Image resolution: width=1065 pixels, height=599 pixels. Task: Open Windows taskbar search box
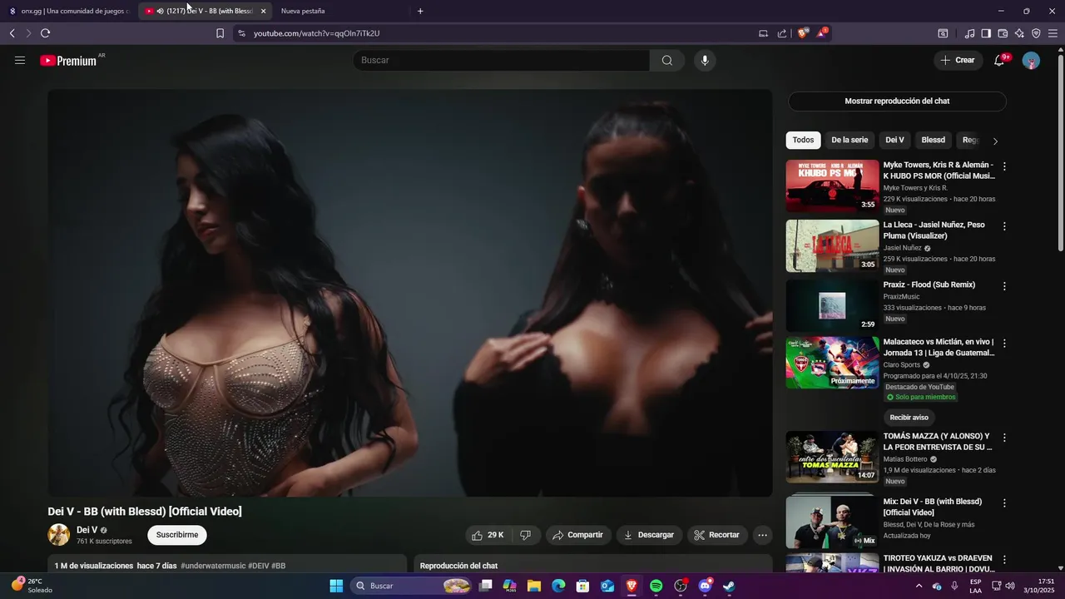pos(414,586)
